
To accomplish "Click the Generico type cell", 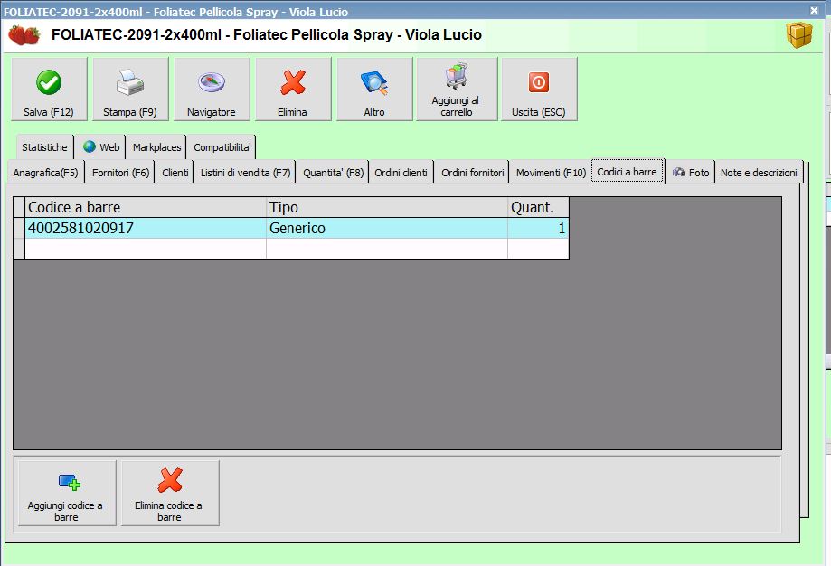I will [387, 228].
